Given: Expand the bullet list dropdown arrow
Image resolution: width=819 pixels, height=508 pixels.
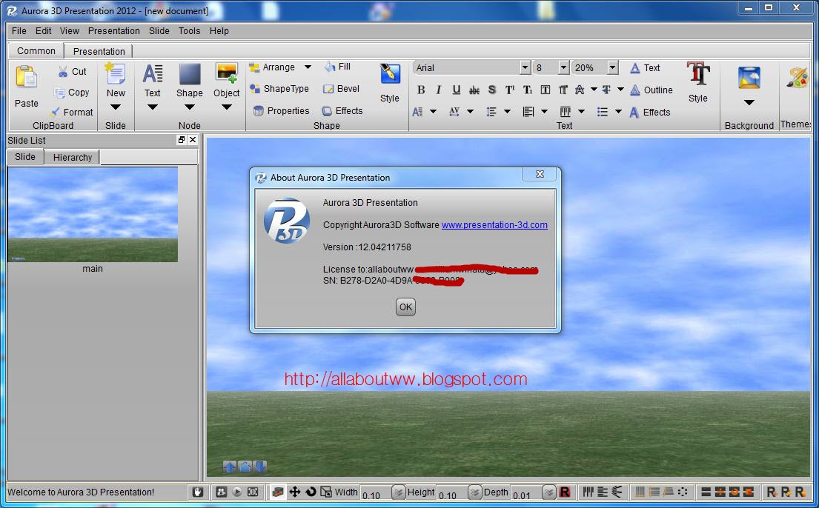Looking at the screenshot, I should pos(618,111).
